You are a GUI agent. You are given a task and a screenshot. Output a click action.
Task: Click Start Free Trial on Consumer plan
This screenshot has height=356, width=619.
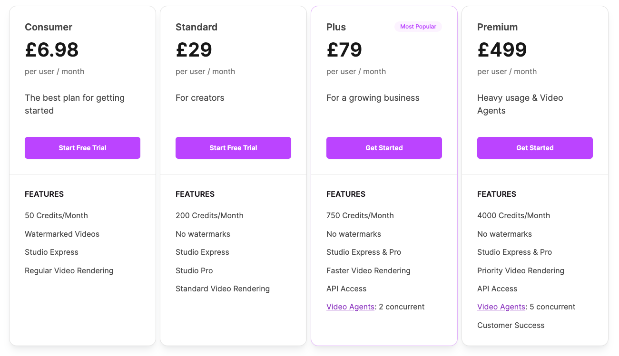[x=82, y=148]
